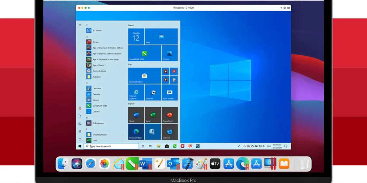Open Calculator in the app list
The height and width of the screenshot is (183, 367).
(94, 89)
